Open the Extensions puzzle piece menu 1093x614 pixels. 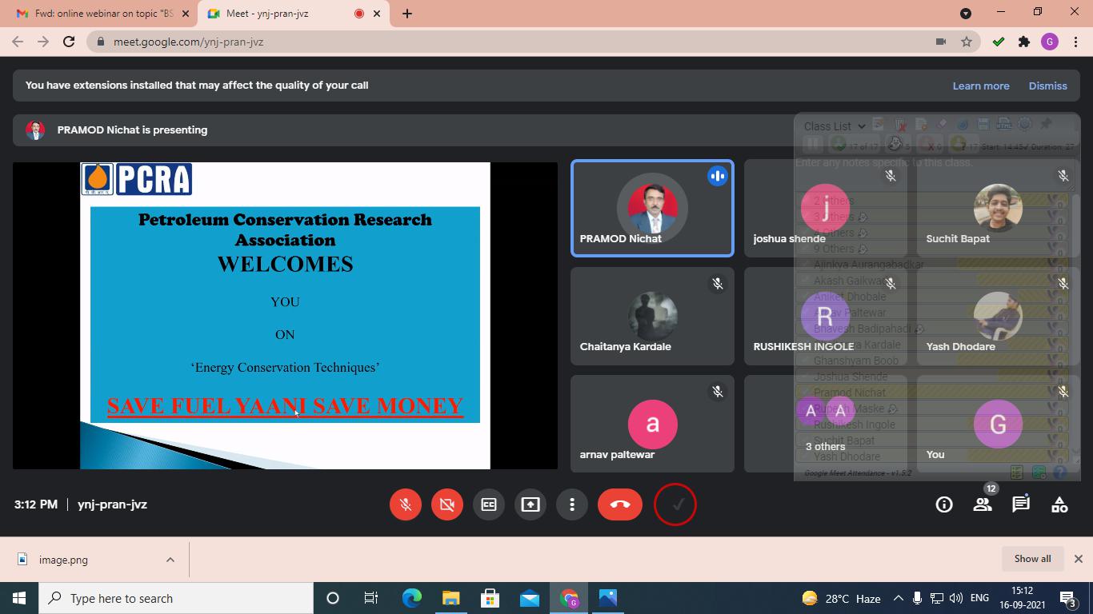click(x=1024, y=42)
